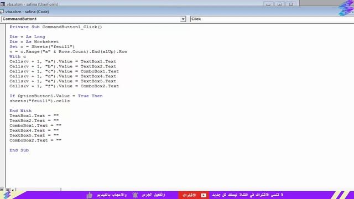354x199 pixels.
Task: Restore the safina UserForm window
Action: point(279,4)
